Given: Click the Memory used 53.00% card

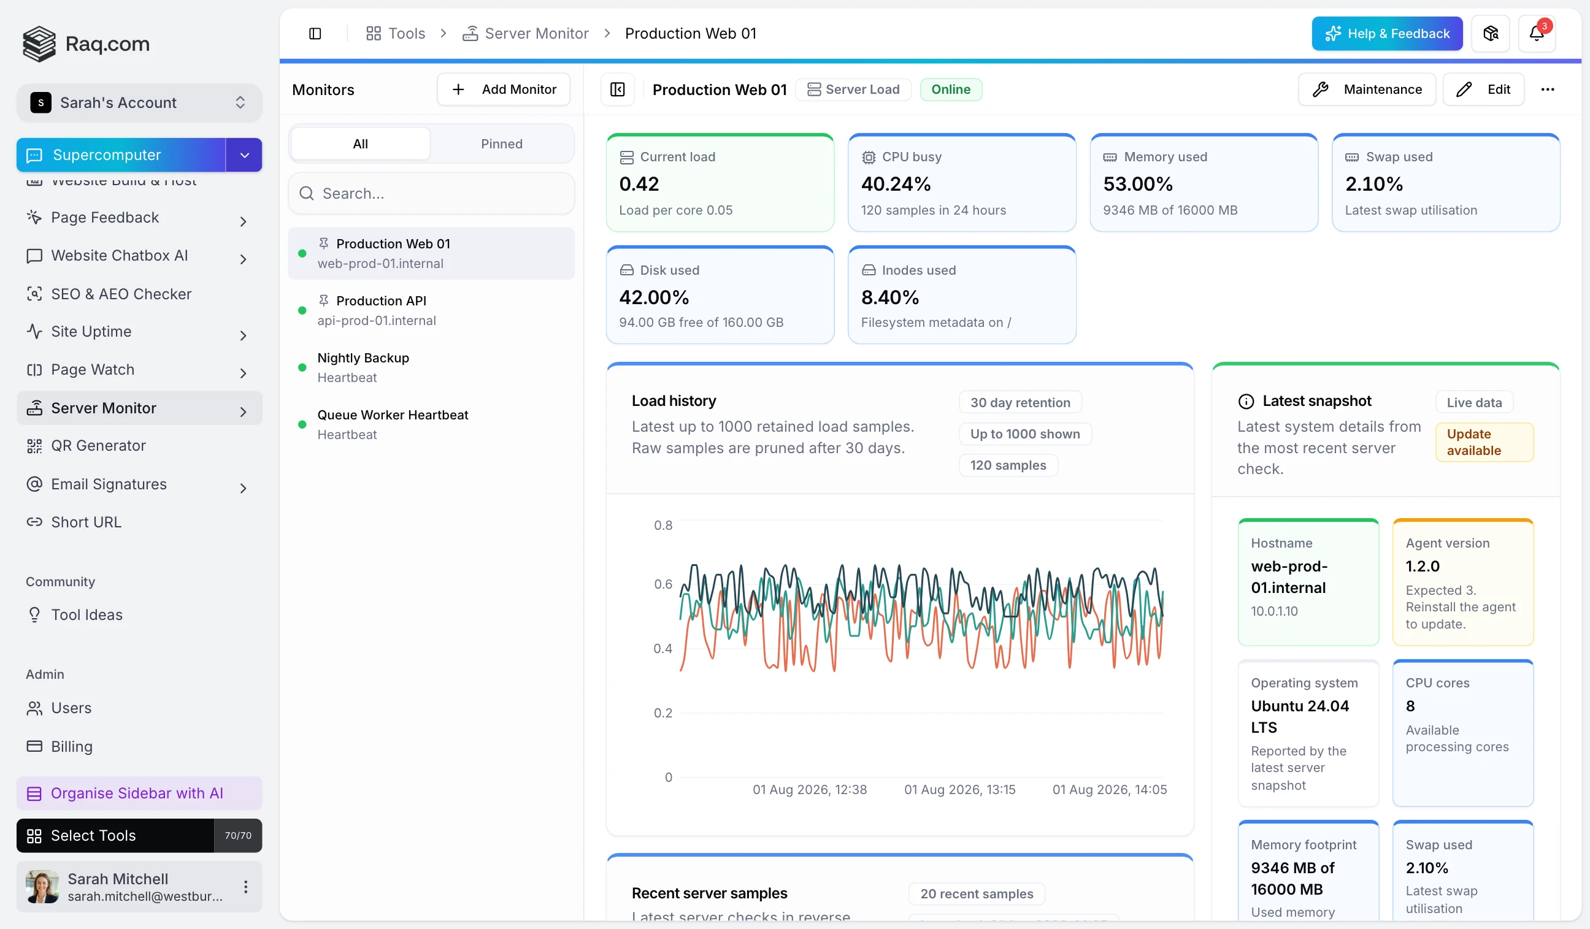Looking at the screenshot, I should (1204, 182).
